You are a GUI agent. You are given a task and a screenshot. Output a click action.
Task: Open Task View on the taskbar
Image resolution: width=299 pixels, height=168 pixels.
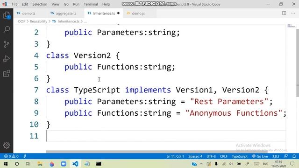click(28, 164)
